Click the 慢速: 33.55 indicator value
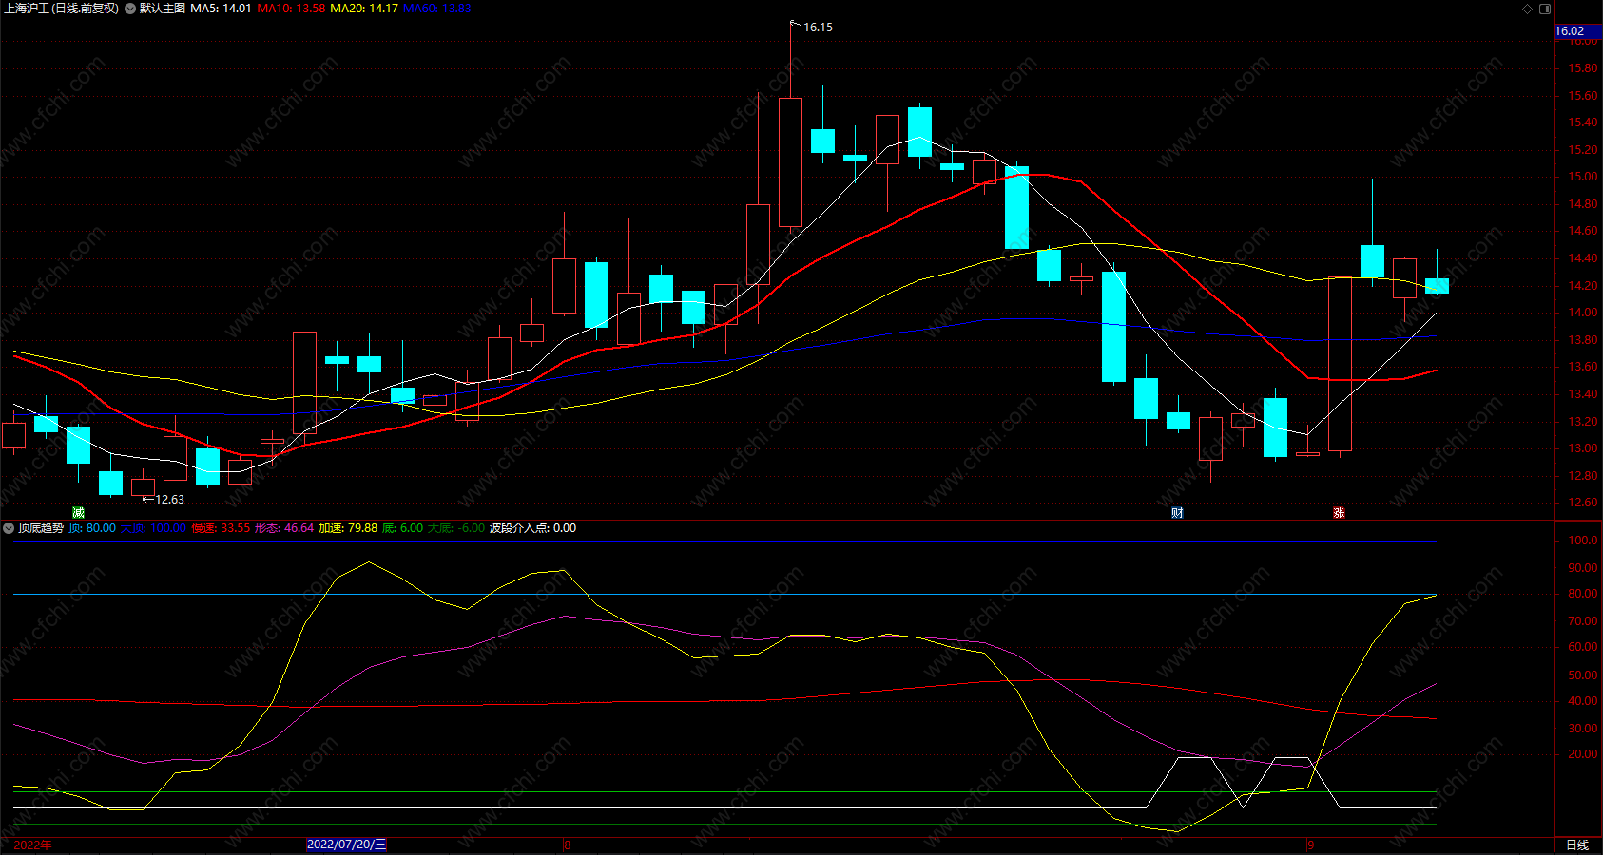This screenshot has width=1603, height=855. pyautogui.click(x=221, y=528)
